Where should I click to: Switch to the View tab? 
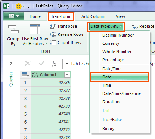[x=120, y=16]
